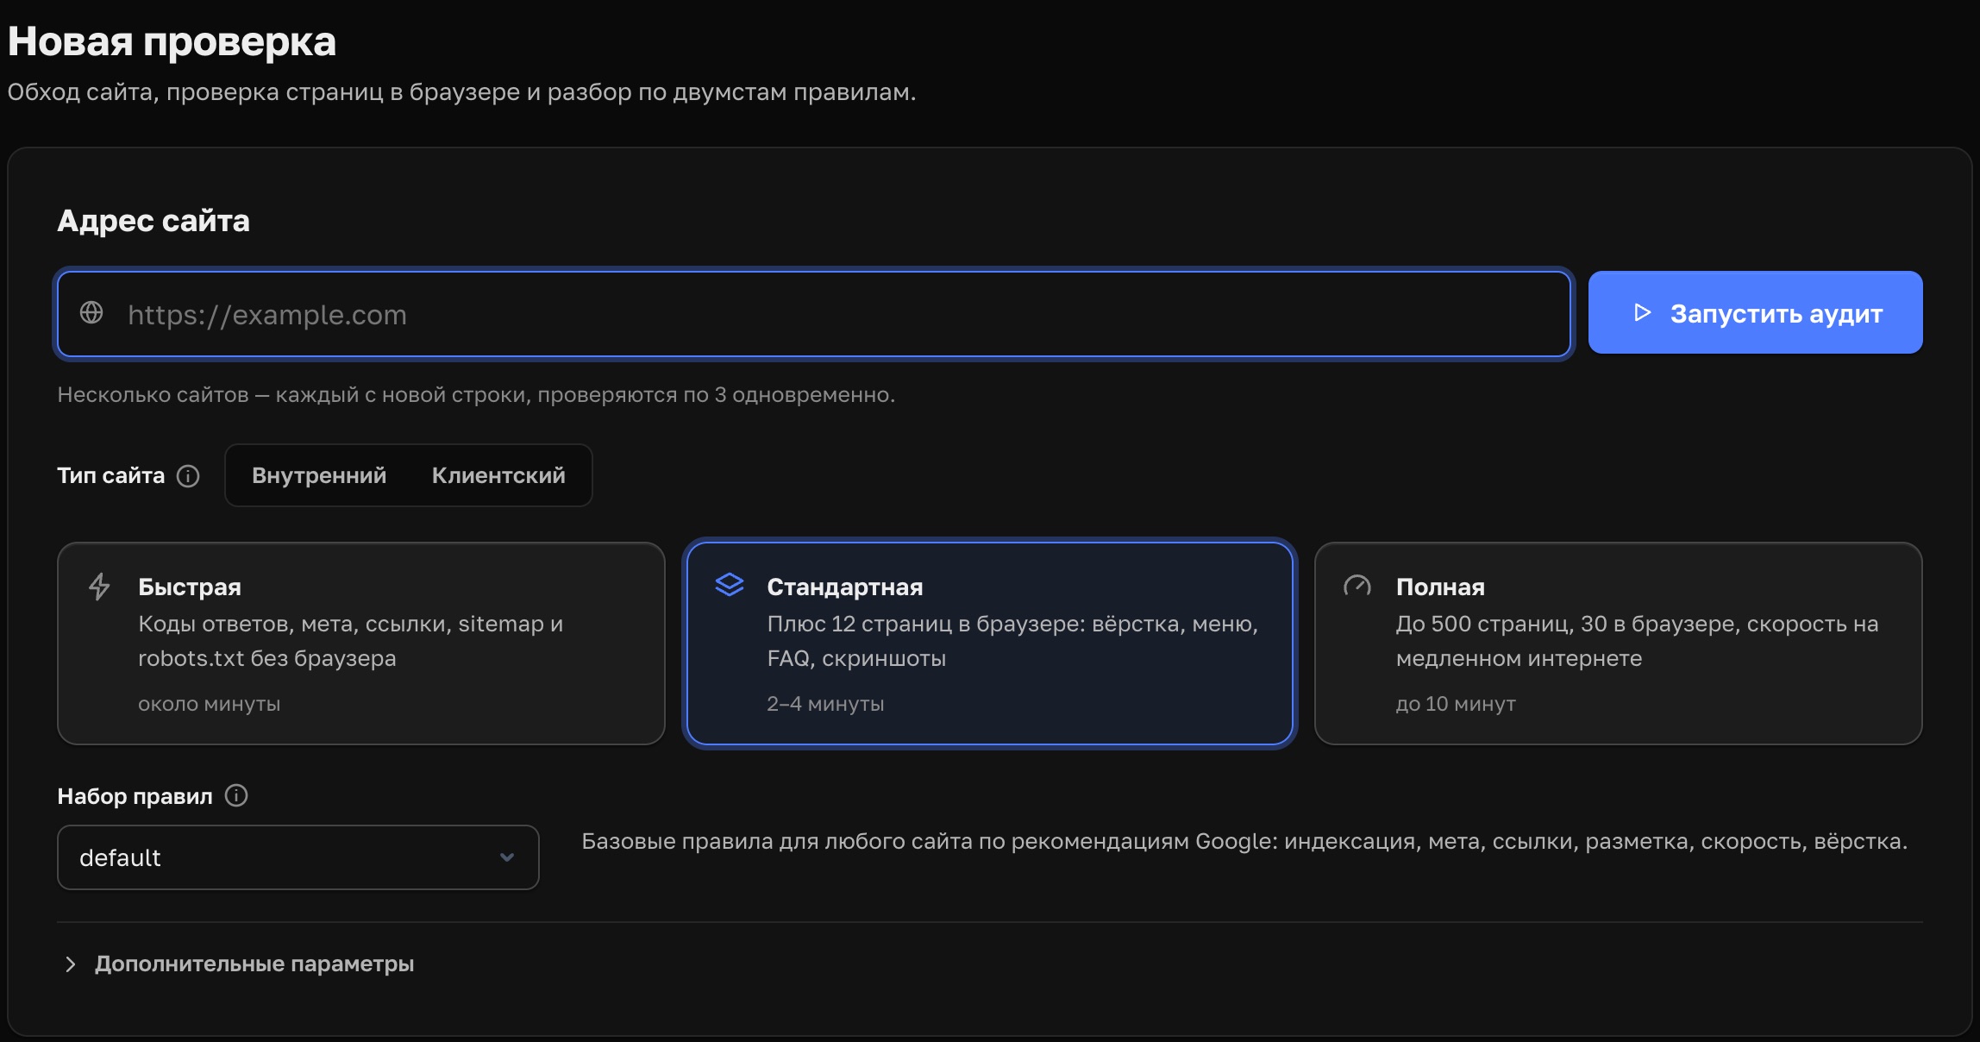Click the Плюс 12 страниц description text
This screenshot has height=1042, width=1980.
pos(1012,641)
